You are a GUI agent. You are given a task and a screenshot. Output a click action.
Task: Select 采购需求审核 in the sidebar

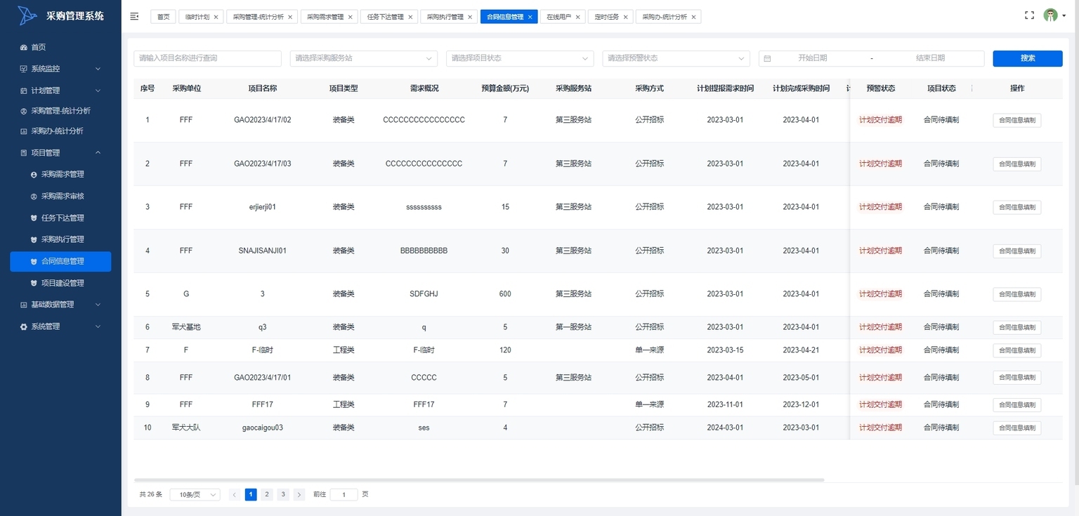point(63,196)
